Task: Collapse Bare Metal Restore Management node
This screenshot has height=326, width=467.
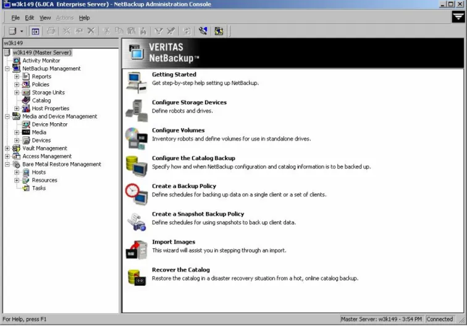Action: point(7,165)
